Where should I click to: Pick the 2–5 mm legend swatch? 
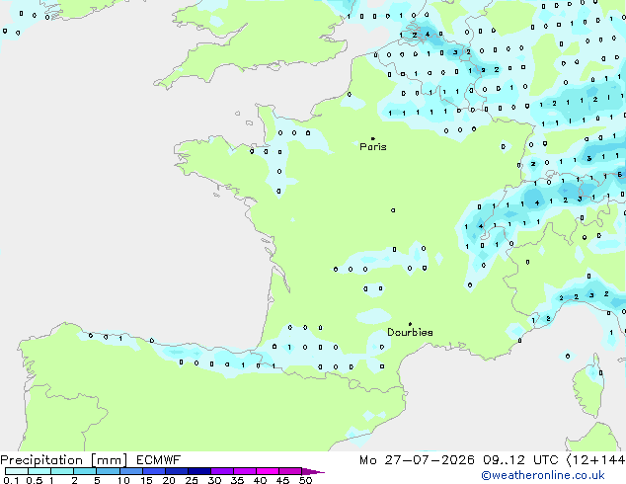[85, 471]
